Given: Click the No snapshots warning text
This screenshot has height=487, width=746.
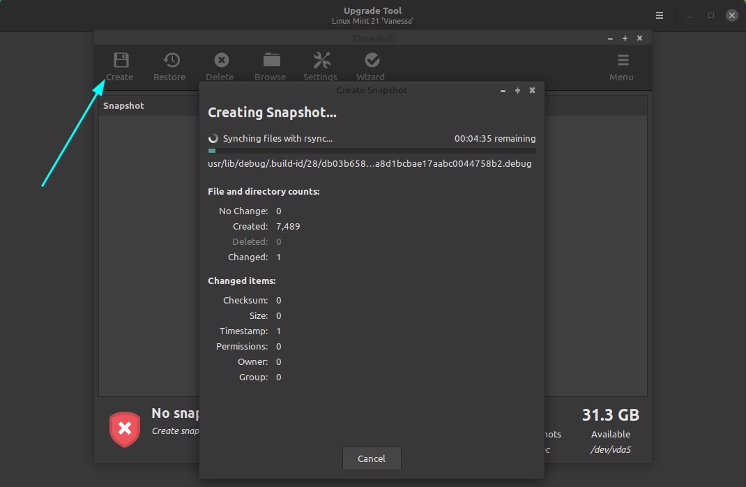Looking at the screenshot, I should pyautogui.click(x=176, y=413).
